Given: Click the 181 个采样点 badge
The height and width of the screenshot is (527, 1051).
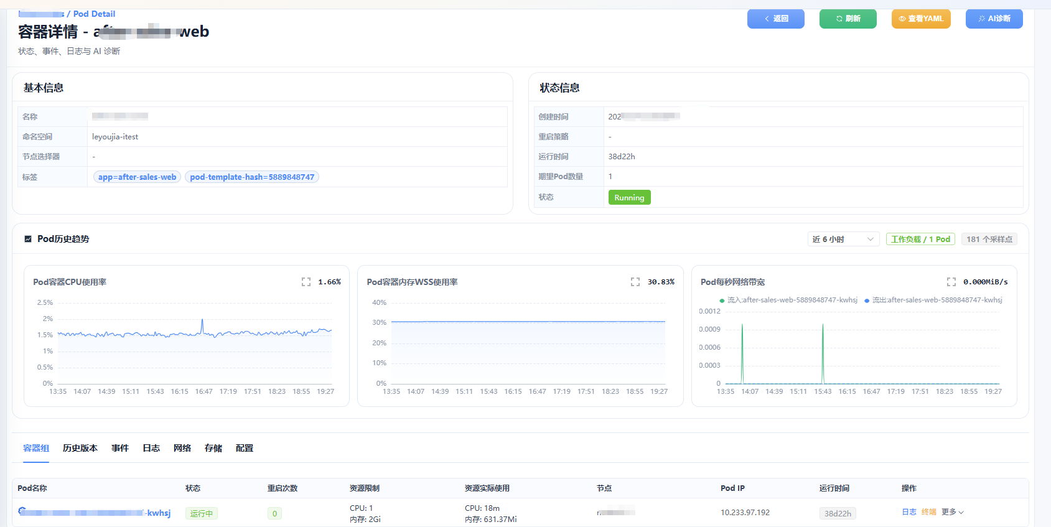Looking at the screenshot, I should click(989, 239).
